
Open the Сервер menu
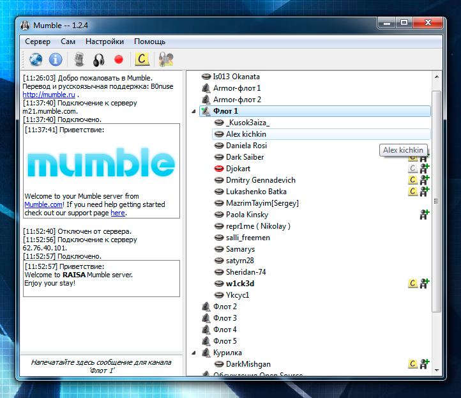pos(38,42)
